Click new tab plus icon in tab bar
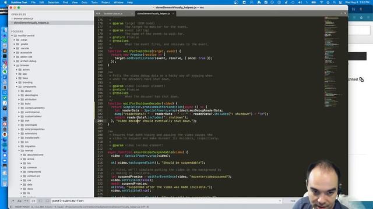The width and height of the screenshot is (373, 209). pyautogui.click(x=342, y=13)
